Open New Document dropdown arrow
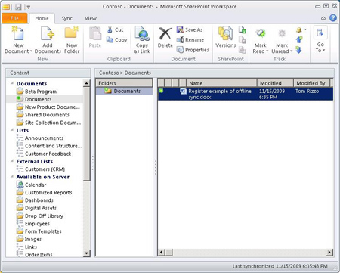The image size is (340, 273). (31, 51)
